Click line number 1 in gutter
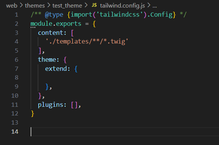Image resolution: width=219 pixels, height=145 pixels. tap(17, 15)
